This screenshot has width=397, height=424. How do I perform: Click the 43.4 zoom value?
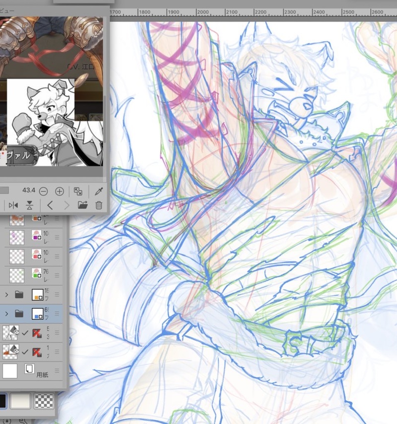(x=29, y=190)
